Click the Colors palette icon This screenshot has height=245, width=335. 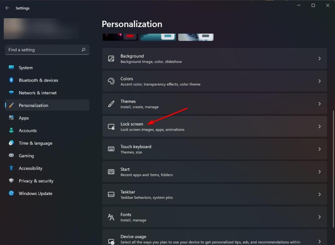[x=111, y=81]
